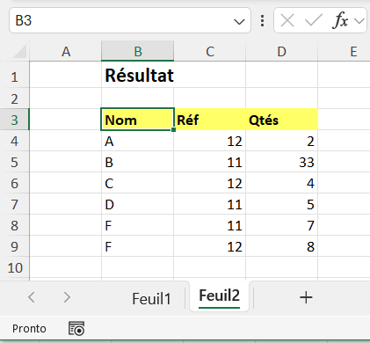
Task: Click cell with name C in row 6
Action: tap(138, 183)
